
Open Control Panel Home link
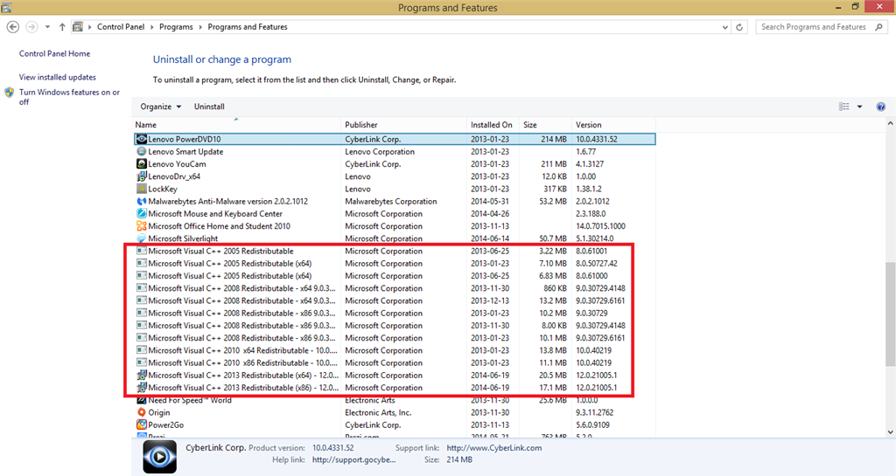point(54,53)
